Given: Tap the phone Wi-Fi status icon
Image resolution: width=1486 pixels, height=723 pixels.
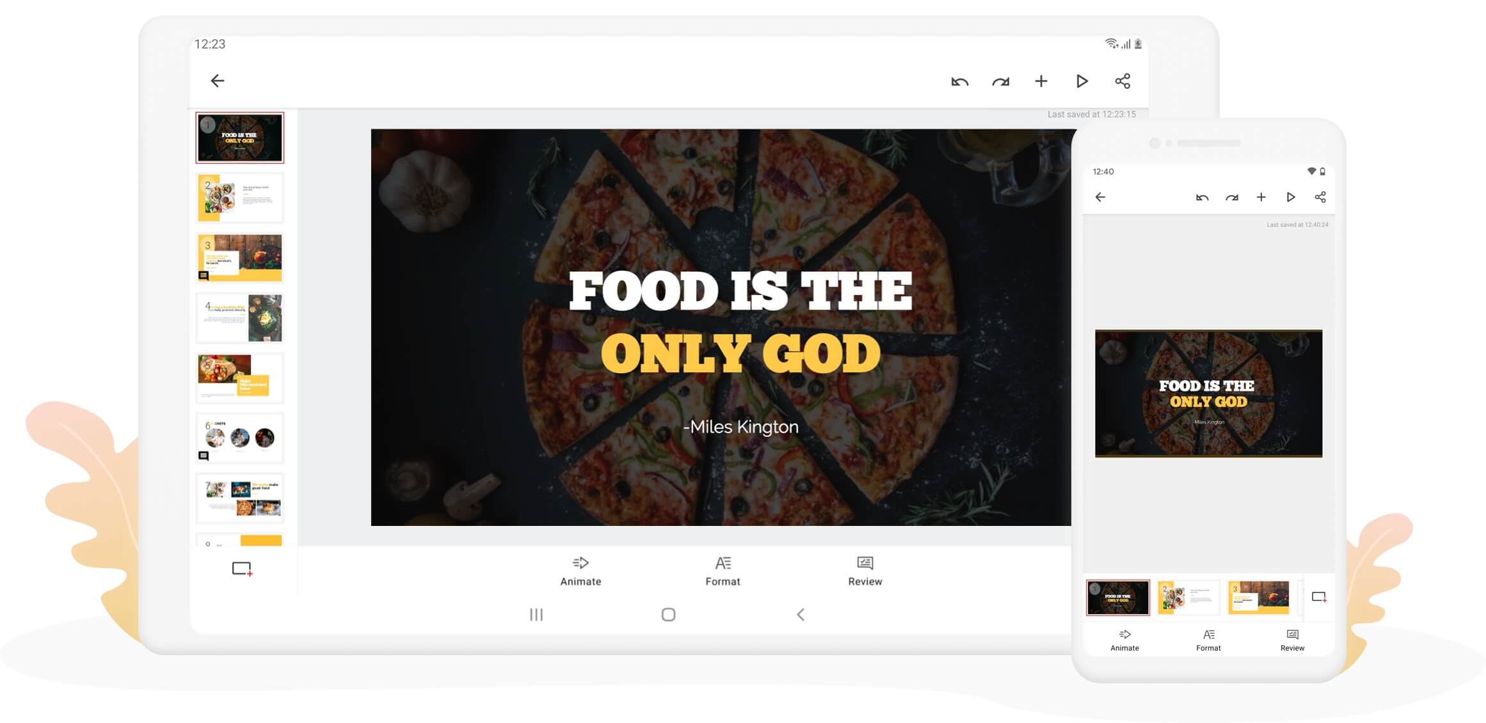Looking at the screenshot, I should click(x=1311, y=171).
